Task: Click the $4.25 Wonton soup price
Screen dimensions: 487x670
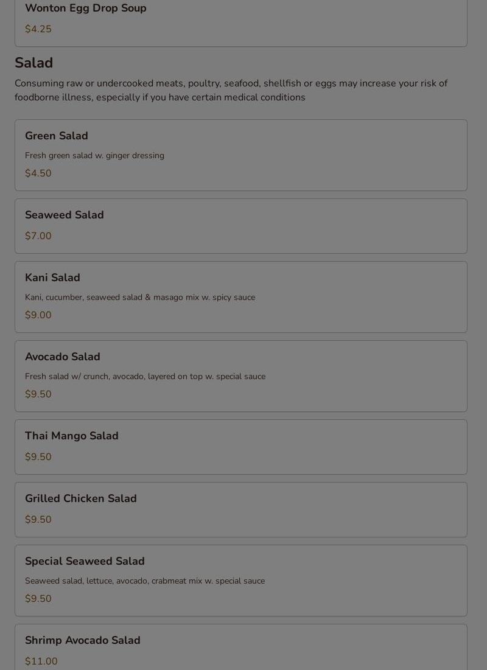Action: click(38, 29)
